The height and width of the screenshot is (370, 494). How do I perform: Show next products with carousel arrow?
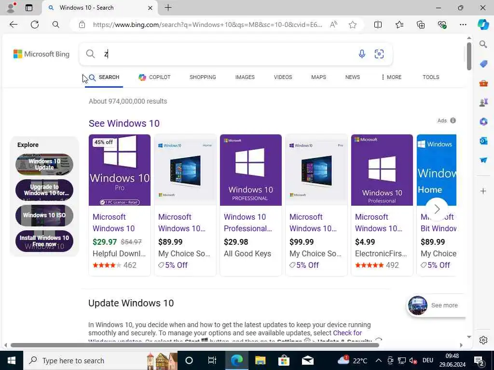click(437, 209)
